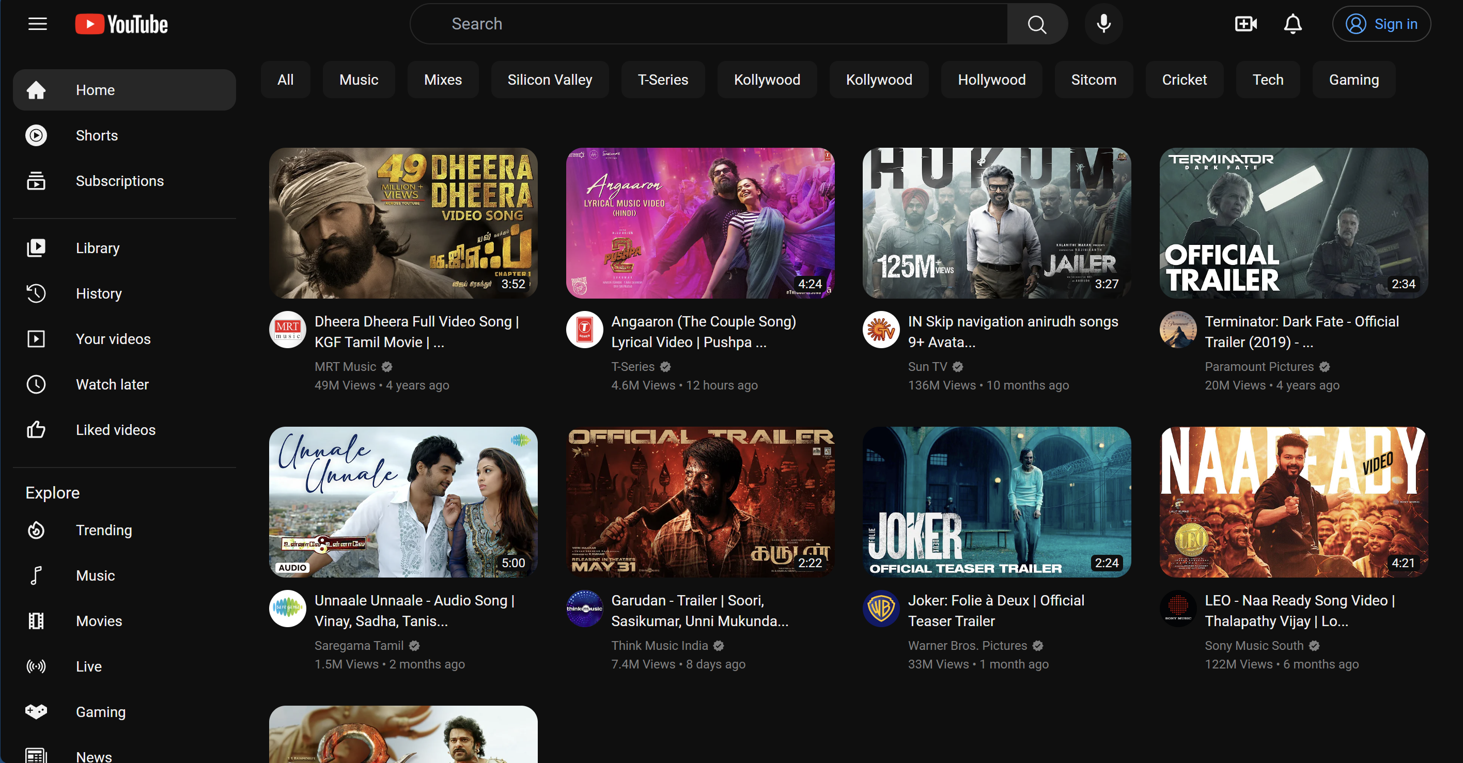The height and width of the screenshot is (763, 1463).
Task: Focus the Search input field
Action: click(x=709, y=24)
